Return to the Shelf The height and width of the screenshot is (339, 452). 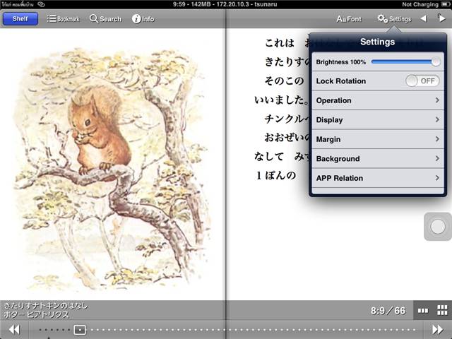click(20, 19)
